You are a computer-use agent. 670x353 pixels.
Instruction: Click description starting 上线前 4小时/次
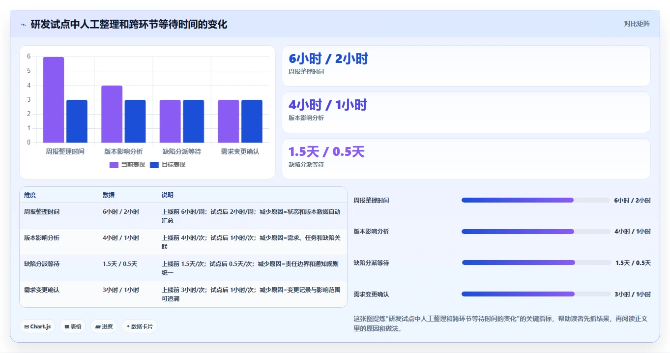pos(251,242)
